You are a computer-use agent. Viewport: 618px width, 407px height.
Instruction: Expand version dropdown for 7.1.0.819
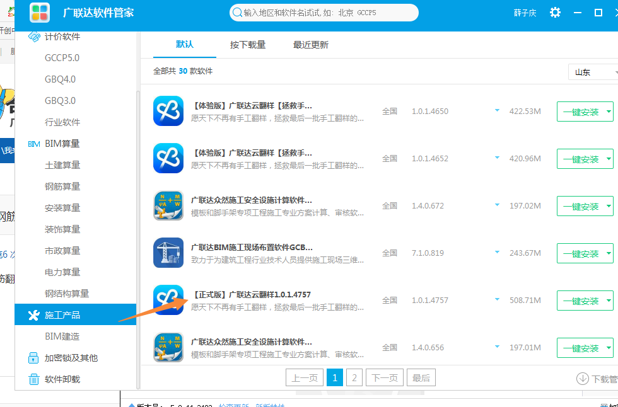[497, 252]
